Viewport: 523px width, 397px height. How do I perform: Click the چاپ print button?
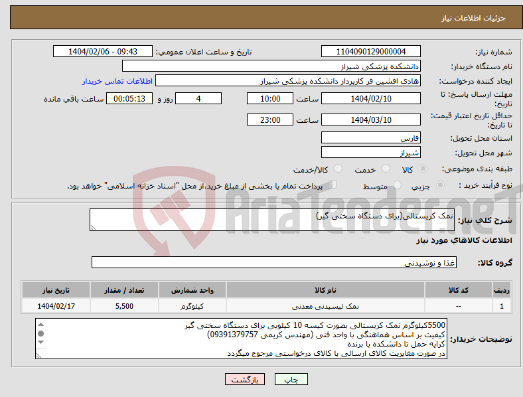click(291, 379)
